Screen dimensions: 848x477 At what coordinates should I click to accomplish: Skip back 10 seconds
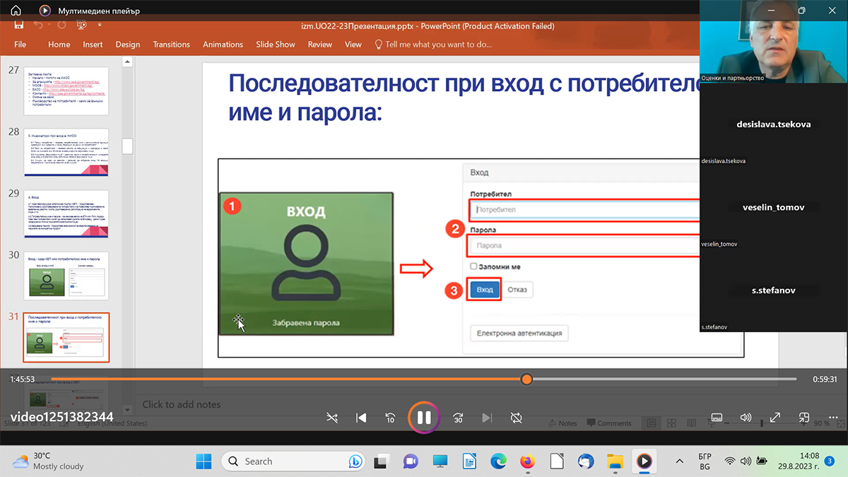click(389, 418)
